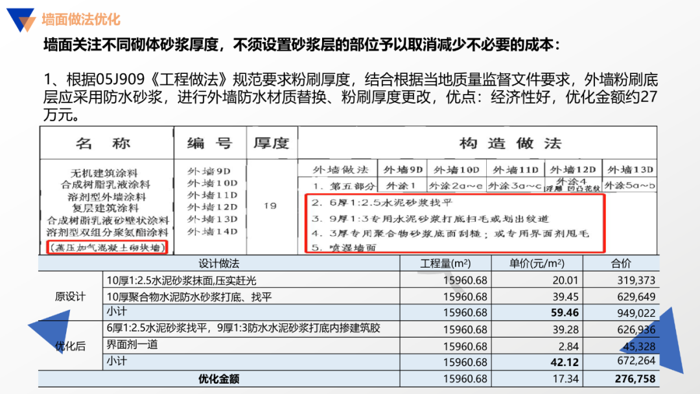
Task: Click the 厚度 column header
Action: pyautogui.click(x=272, y=143)
